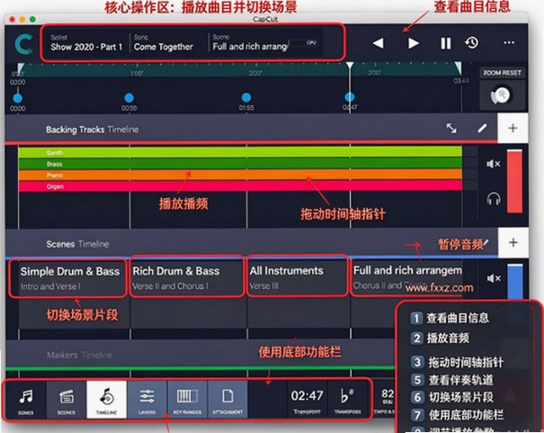
Task: Click the clock rewind history icon
Action: coord(472,42)
